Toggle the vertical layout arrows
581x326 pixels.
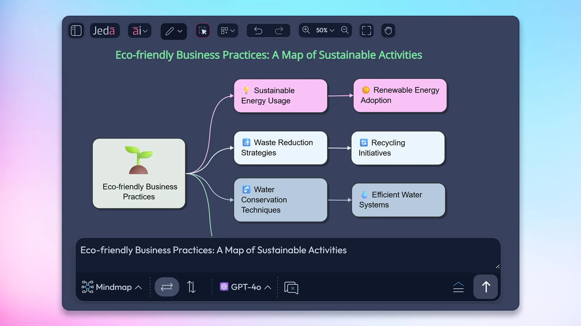pyautogui.click(x=192, y=287)
